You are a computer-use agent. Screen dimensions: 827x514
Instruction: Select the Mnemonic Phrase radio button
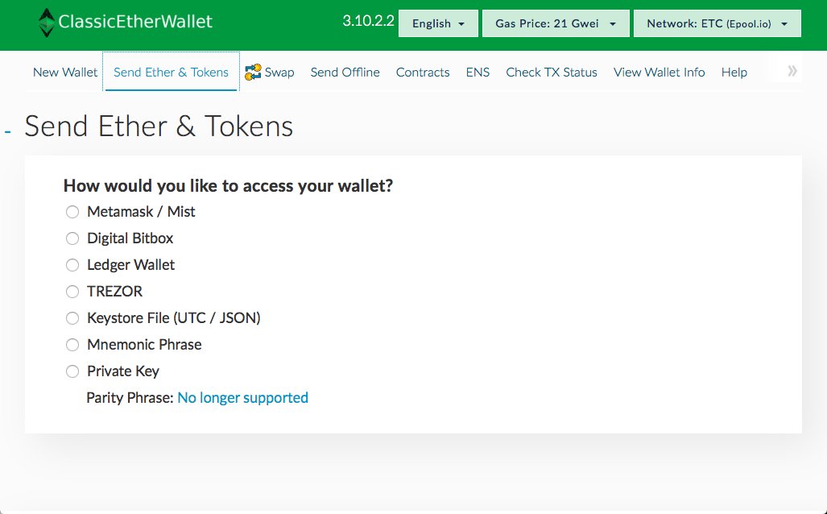(72, 345)
